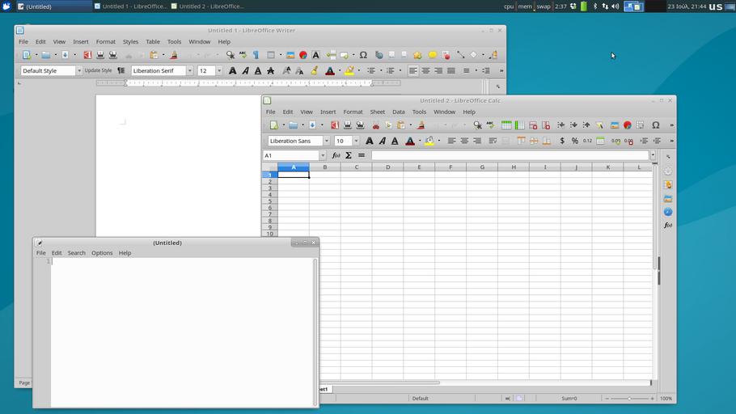Toggle Bold in Calc formatting toolbar
The height and width of the screenshot is (414, 736).
coord(370,141)
